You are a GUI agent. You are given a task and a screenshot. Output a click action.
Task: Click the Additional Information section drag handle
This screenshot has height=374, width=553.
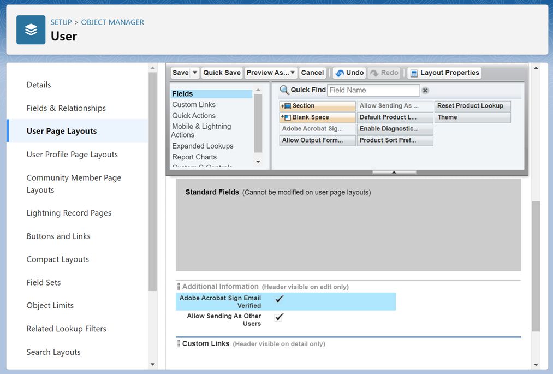pos(179,287)
